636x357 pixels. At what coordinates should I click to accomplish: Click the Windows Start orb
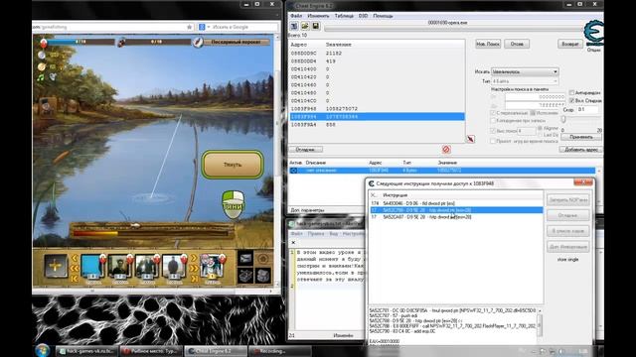[x=42, y=350]
